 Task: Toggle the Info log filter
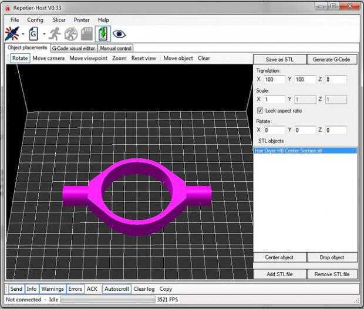click(32, 289)
